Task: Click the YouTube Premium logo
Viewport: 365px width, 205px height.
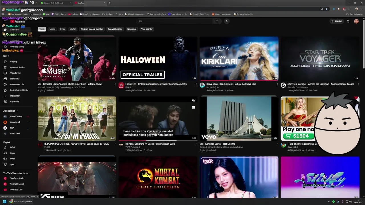Action: pos(18,21)
